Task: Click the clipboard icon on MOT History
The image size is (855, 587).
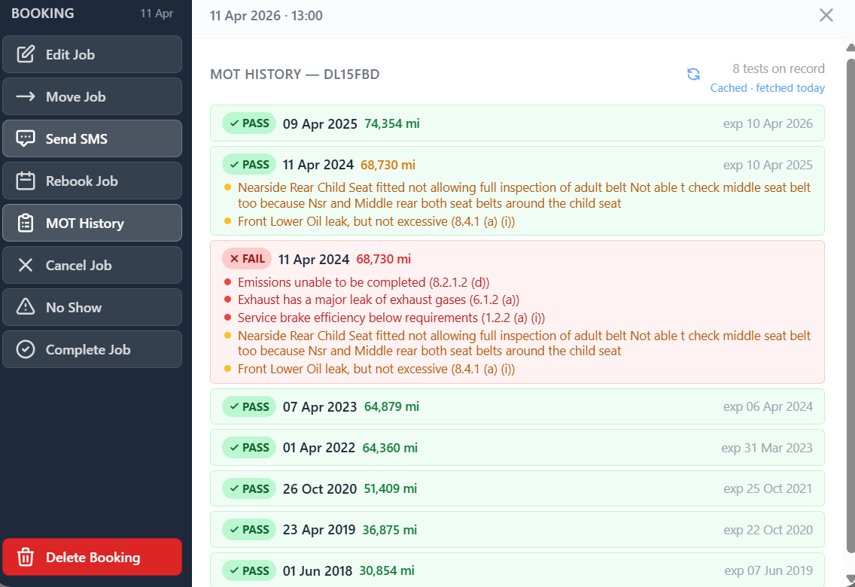Action: (x=26, y=223)
